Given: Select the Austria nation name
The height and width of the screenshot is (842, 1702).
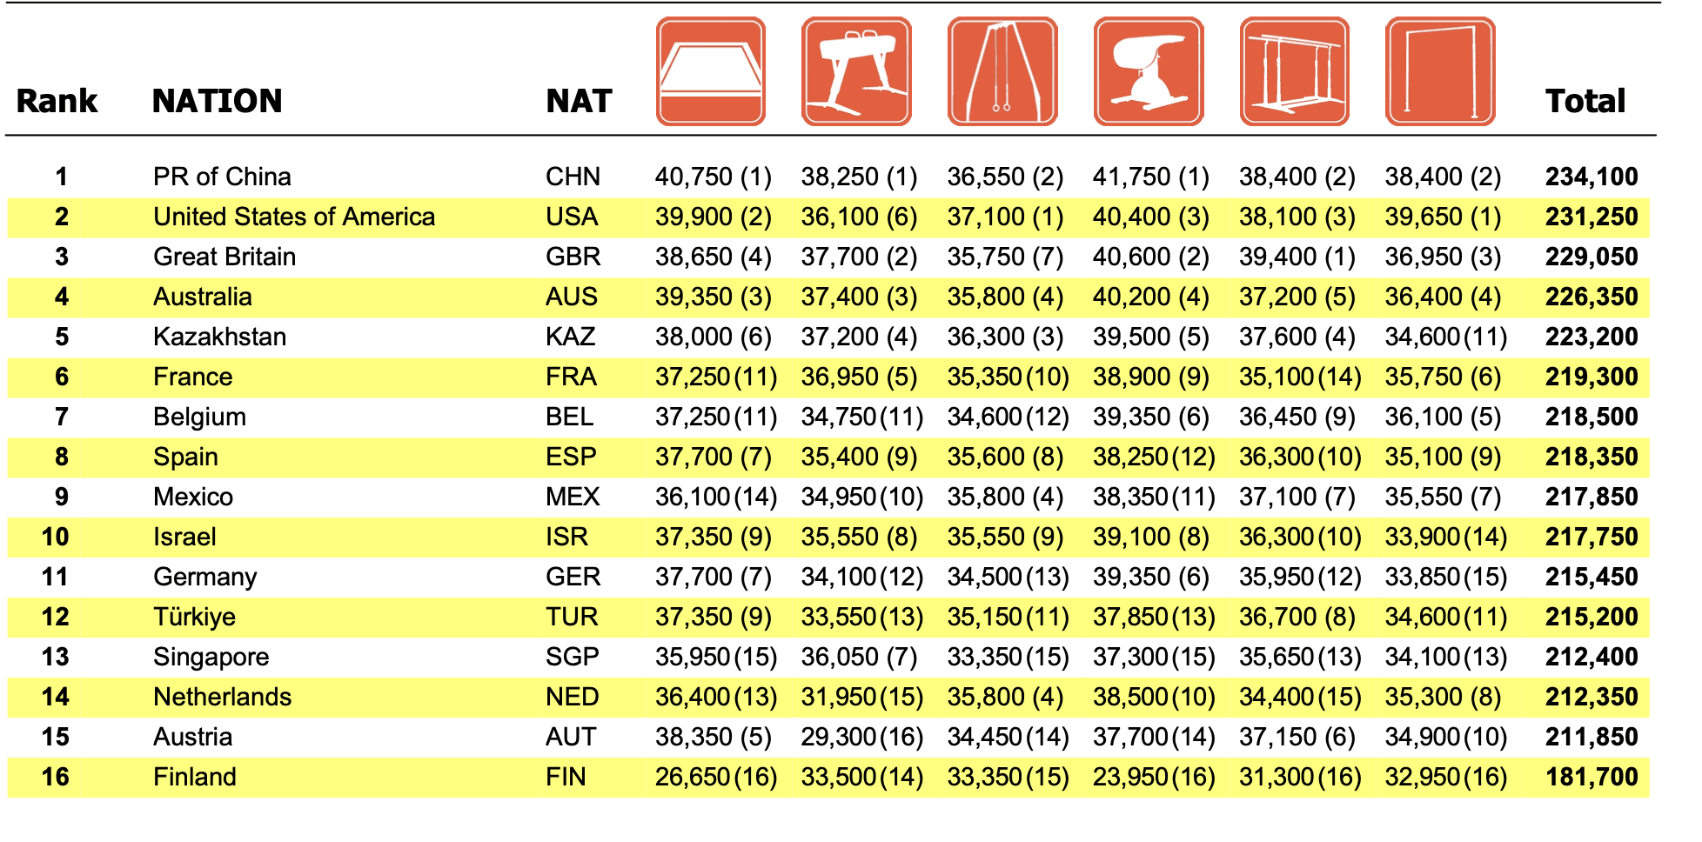Looking at the screenshot, I should (193, 737).
